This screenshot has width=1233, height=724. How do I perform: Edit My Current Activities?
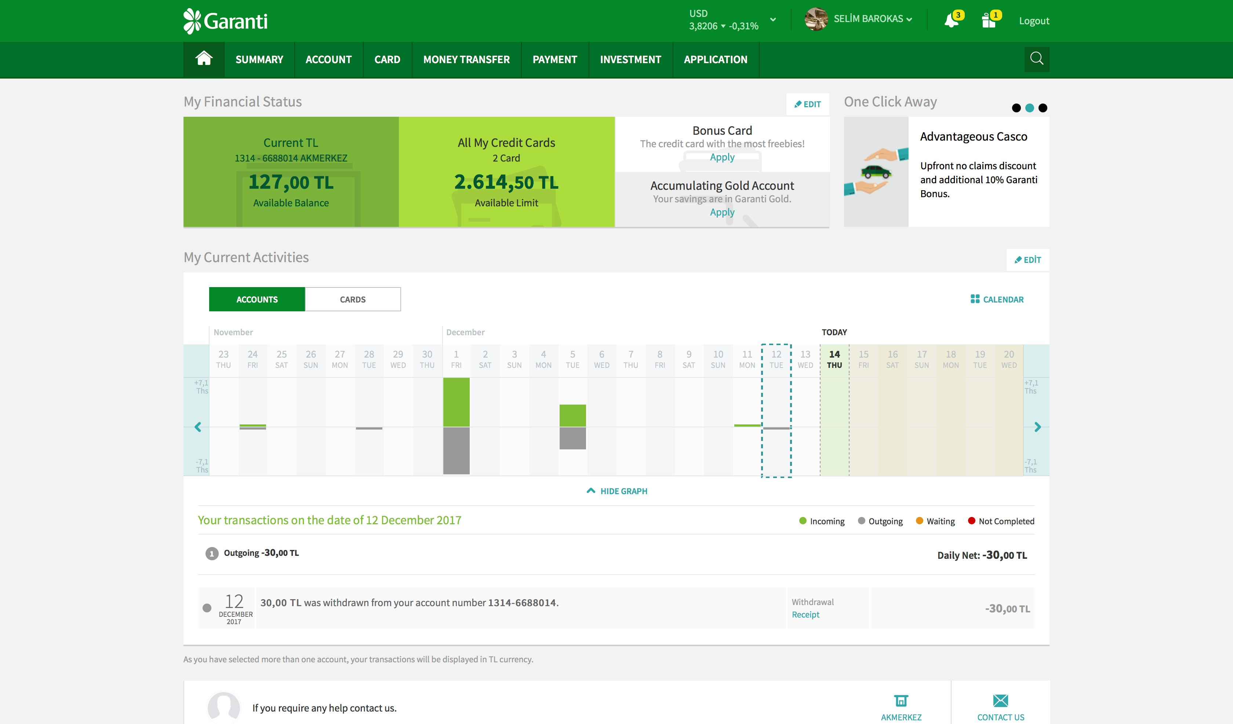[x=1027, y=260]
